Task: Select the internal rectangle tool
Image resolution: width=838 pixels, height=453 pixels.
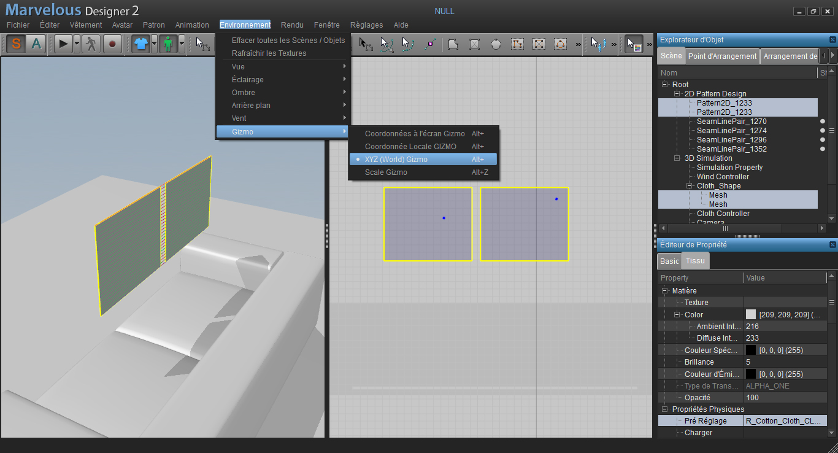Action: 539,44
